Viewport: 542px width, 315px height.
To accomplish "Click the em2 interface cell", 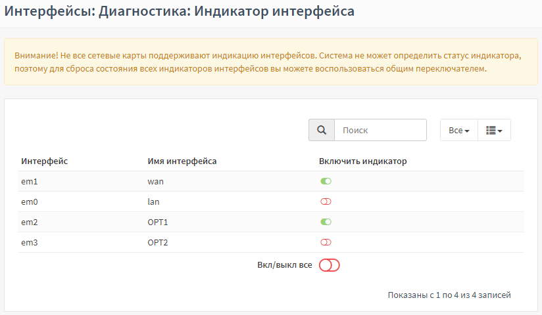I will [30, 222].
